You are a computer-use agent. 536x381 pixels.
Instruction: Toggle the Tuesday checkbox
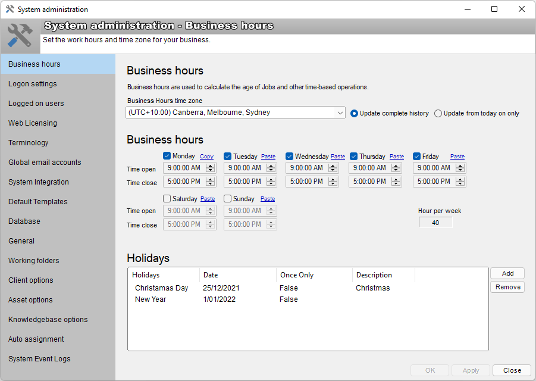[x=228, y=157]
